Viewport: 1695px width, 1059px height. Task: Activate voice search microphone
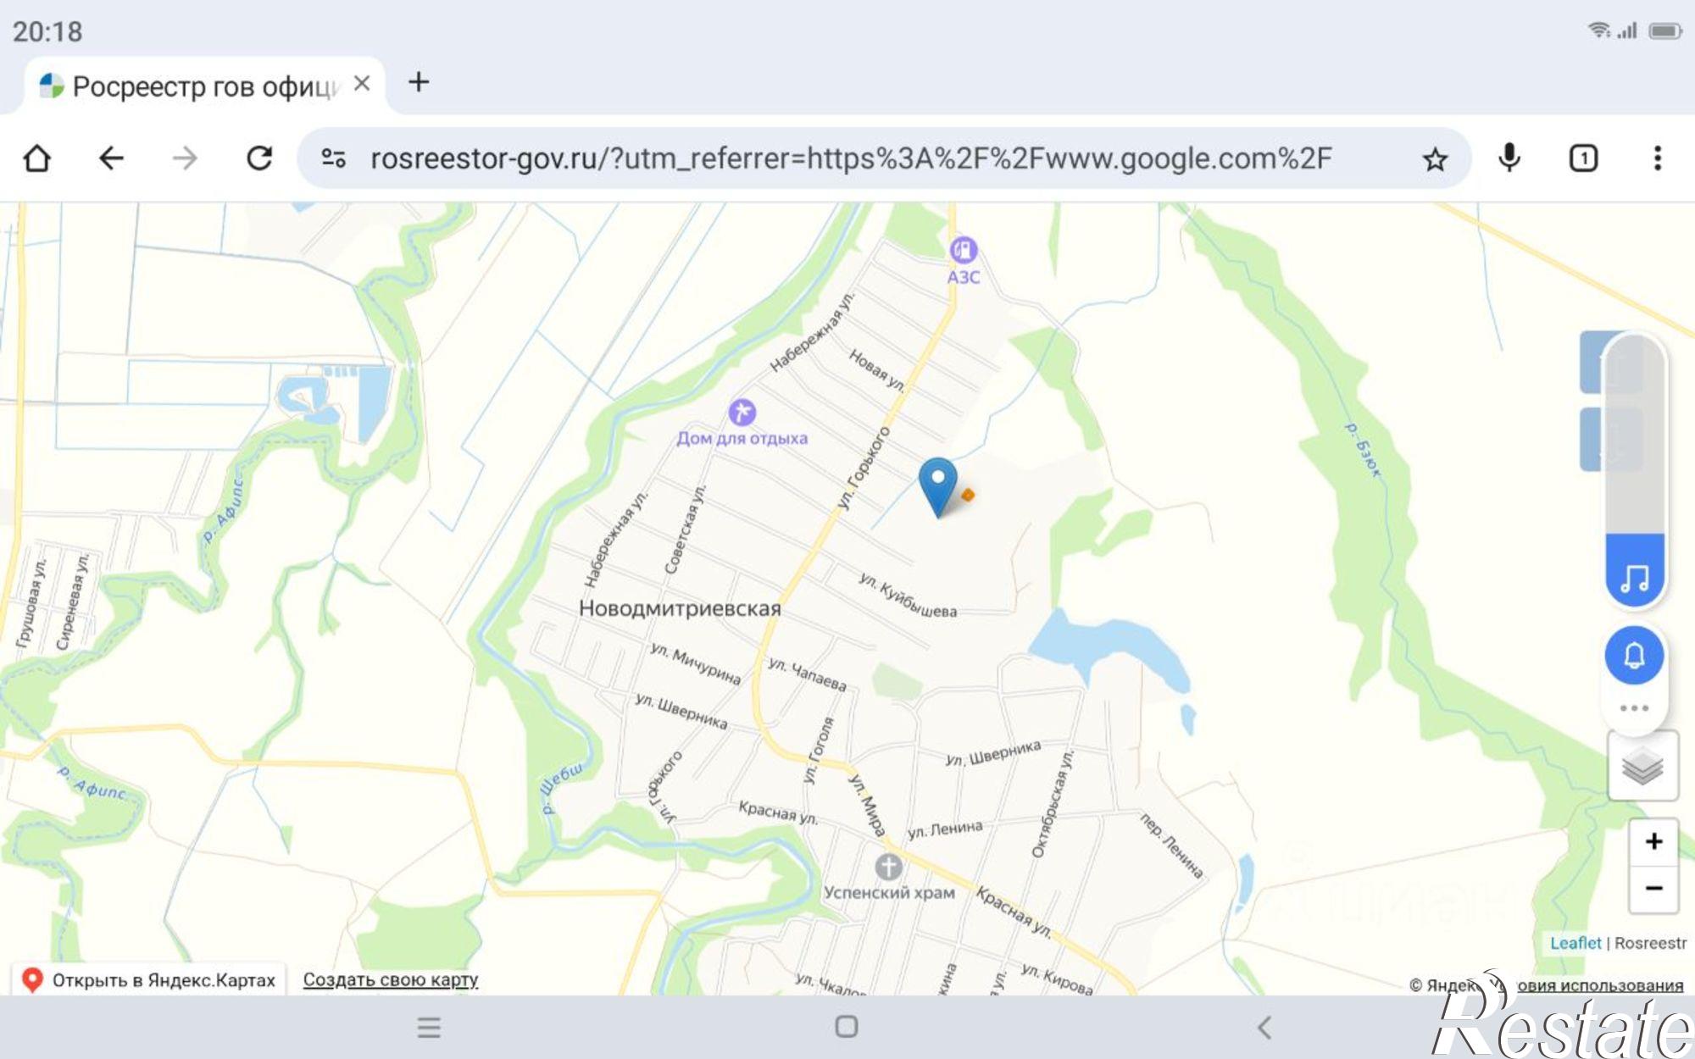point(1509,158)
